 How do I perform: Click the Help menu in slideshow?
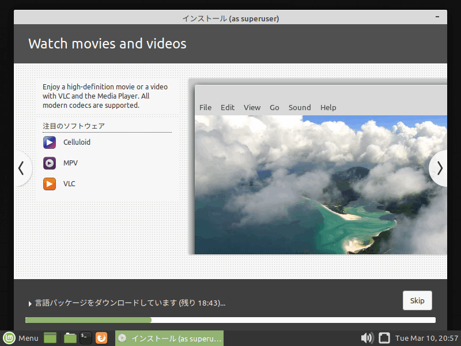(328, 108)
